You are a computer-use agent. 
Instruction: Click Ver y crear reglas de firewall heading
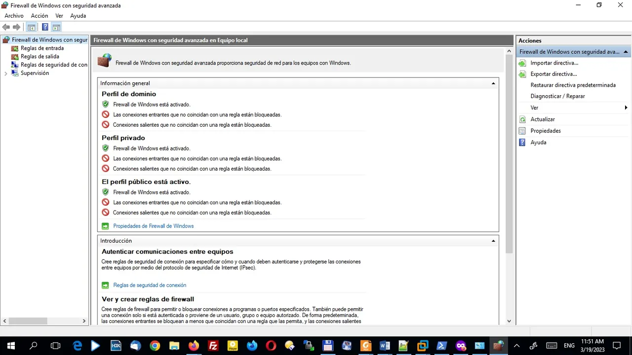pyautogui.click(x=148, y=299)
